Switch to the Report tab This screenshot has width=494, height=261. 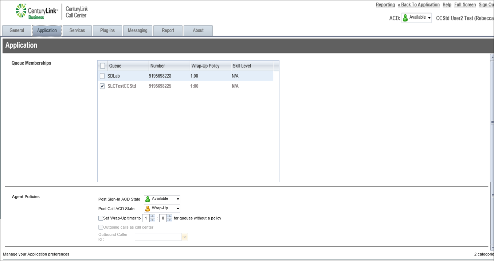(168, 31)
